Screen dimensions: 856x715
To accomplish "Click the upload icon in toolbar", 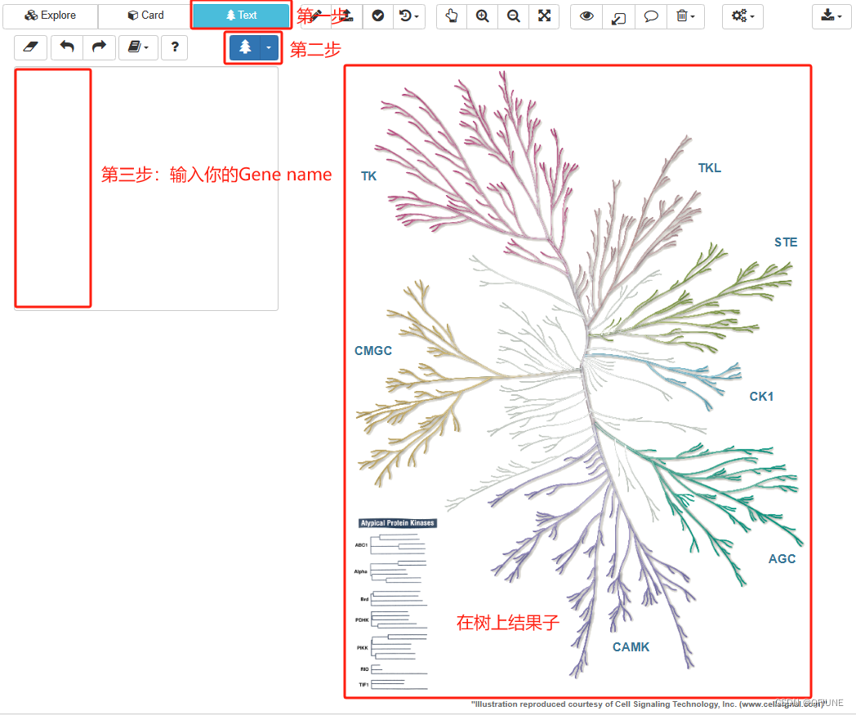I will pyautogui.click(x=346, y=16).
